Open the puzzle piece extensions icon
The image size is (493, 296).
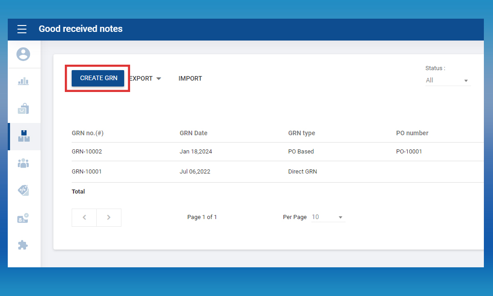coord(23,245)
